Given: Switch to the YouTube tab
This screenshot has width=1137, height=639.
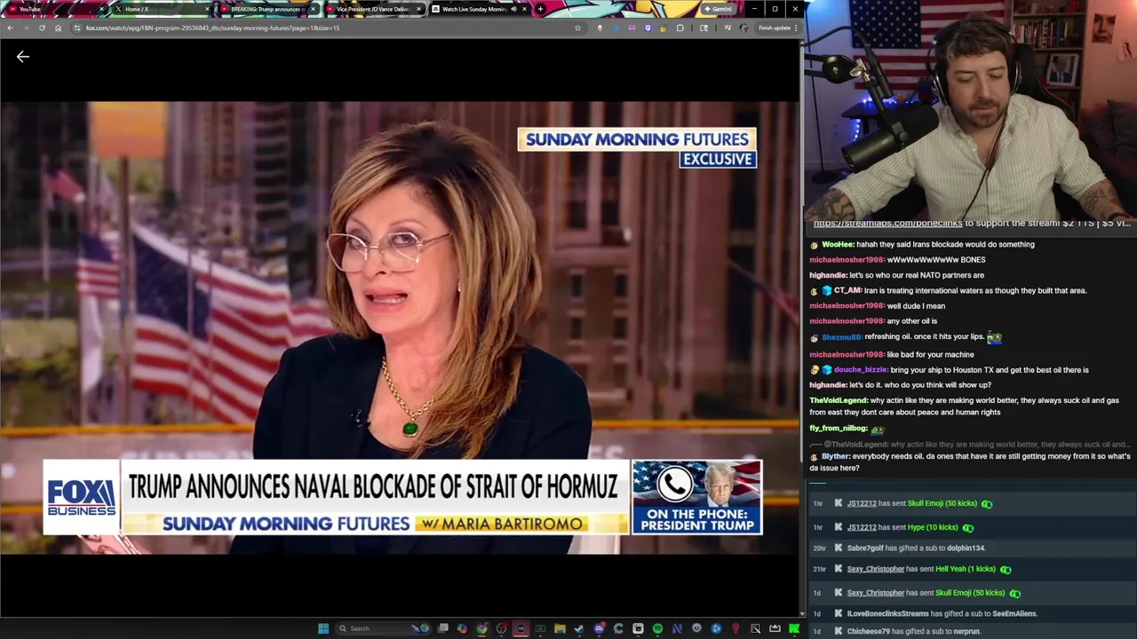Looking at the screenshot, I should [x=55, y=9].
